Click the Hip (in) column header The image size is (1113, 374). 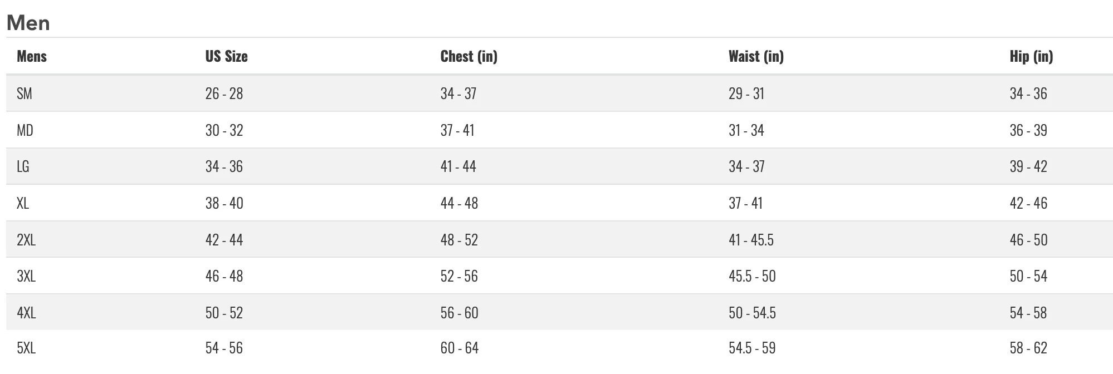[1031, 56]
